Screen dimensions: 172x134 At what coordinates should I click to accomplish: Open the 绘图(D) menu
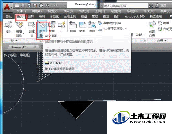click(116, 11)
